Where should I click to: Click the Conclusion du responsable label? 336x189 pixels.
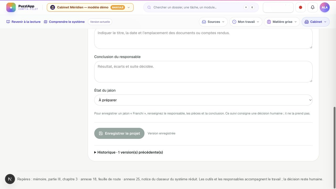coord(117,57)
